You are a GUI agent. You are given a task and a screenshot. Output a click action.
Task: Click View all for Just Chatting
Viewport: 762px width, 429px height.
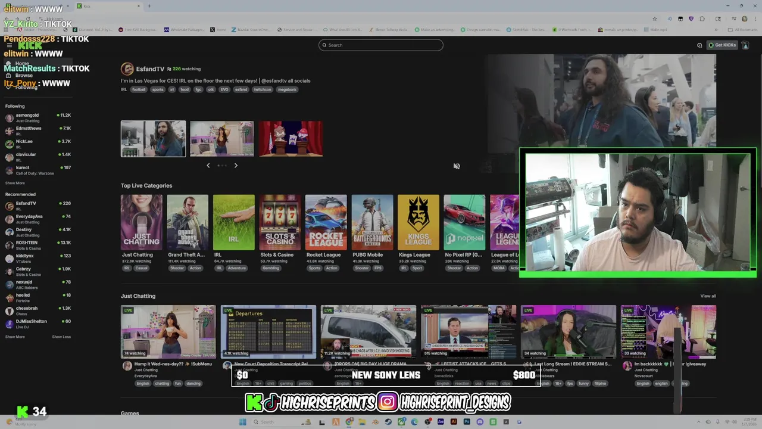tap(708, 296)
